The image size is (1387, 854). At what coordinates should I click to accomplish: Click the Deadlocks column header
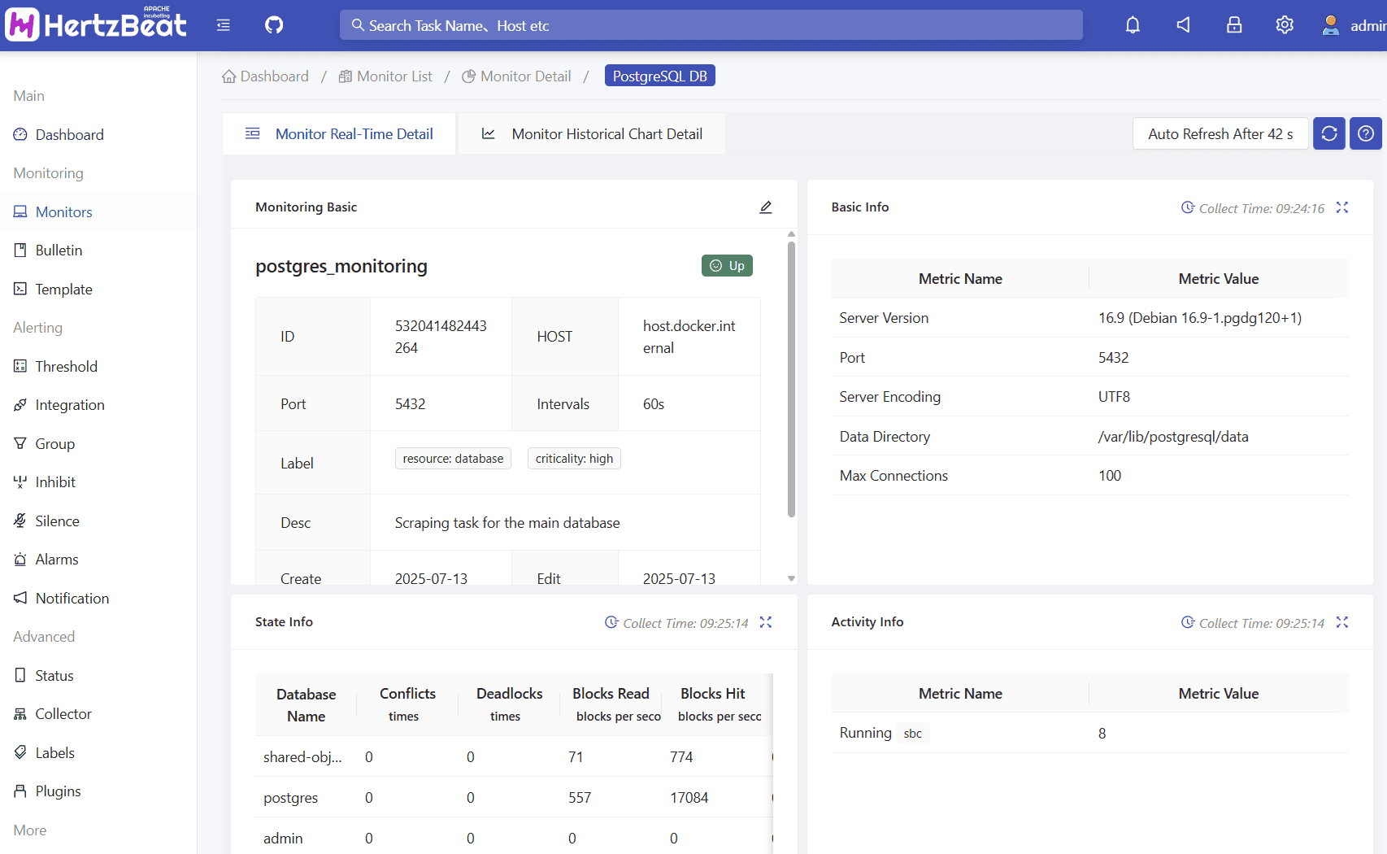pos(509,704)
